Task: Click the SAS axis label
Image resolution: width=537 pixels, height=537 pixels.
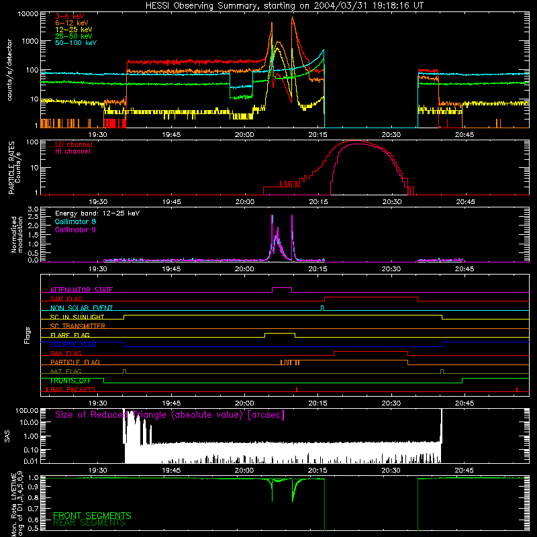Action: [7, 436]
